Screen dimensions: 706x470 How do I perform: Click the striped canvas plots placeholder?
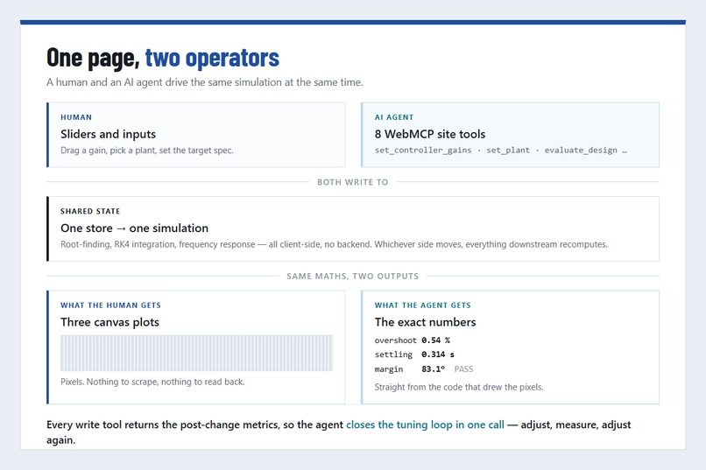(197, 353)
